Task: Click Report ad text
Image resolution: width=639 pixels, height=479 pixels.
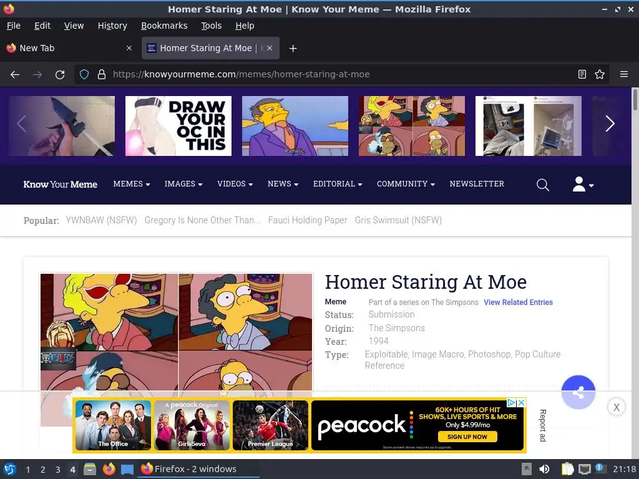Action: (x=542, y=425)
